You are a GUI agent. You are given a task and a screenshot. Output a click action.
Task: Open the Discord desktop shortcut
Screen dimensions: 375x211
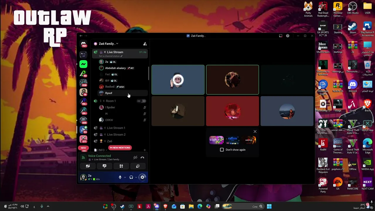(x=353, y=86)
